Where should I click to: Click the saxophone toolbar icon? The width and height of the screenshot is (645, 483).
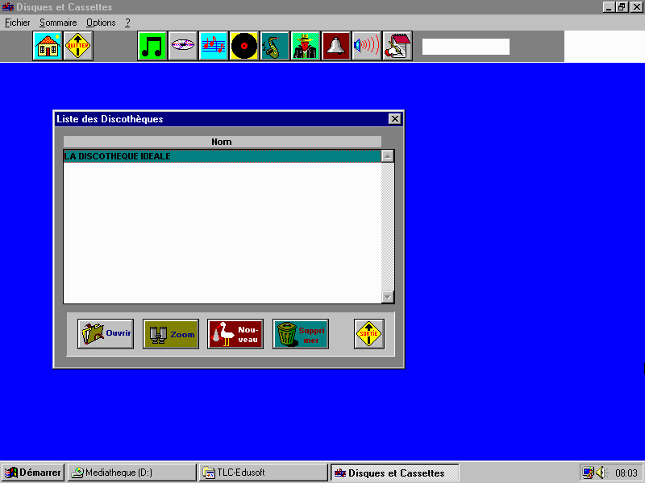point(275,46)
